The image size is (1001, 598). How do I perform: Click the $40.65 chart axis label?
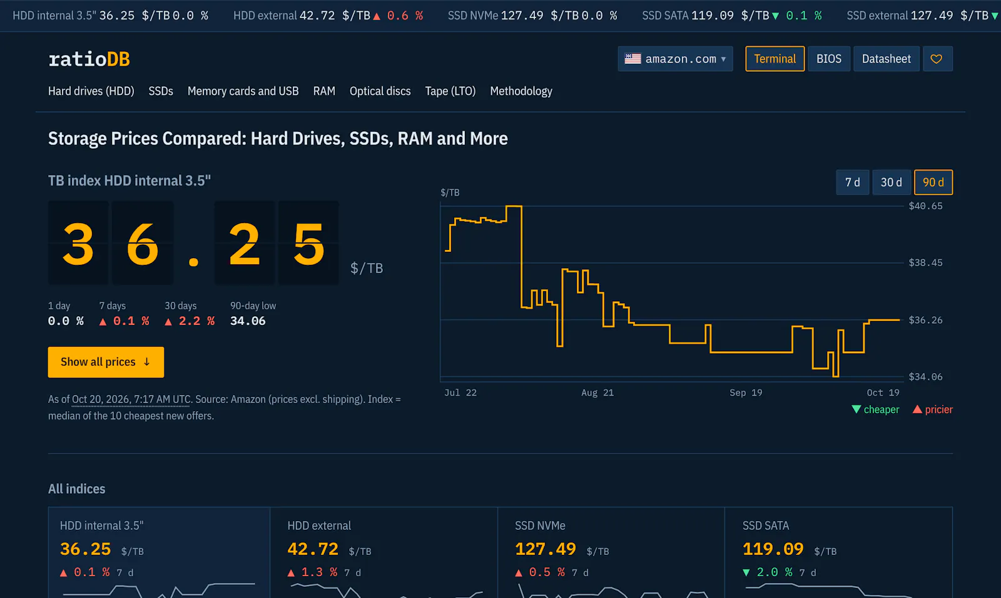pyautogui.click(x=925, y=206)
